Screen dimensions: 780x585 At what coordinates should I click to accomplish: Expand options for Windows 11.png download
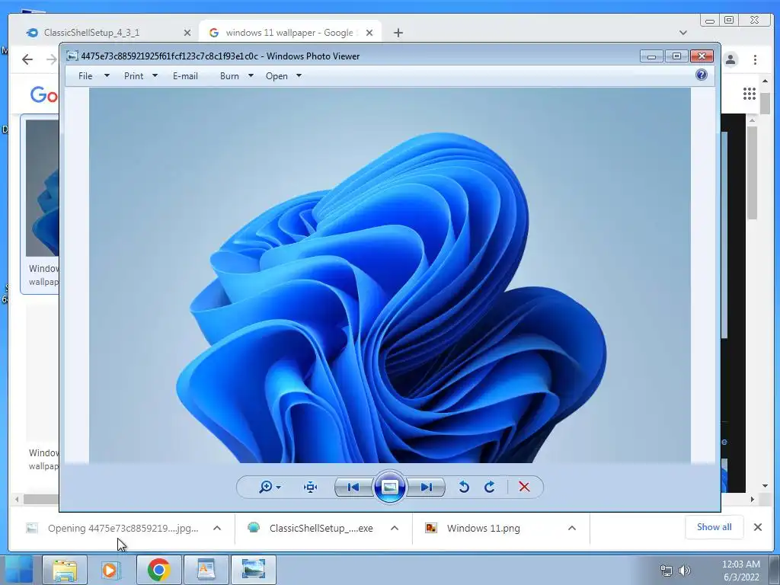(572, 529)
